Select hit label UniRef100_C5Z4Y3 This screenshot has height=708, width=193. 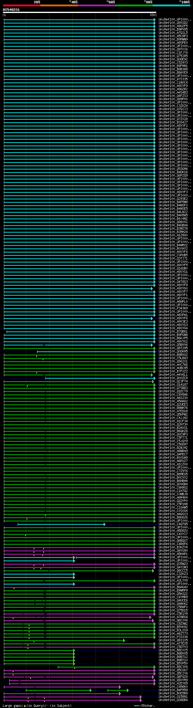(x=173, y=62)
